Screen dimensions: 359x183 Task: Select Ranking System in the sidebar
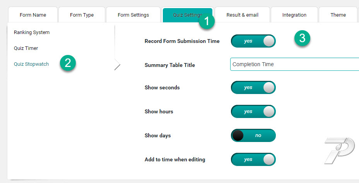tap(32, 32)
